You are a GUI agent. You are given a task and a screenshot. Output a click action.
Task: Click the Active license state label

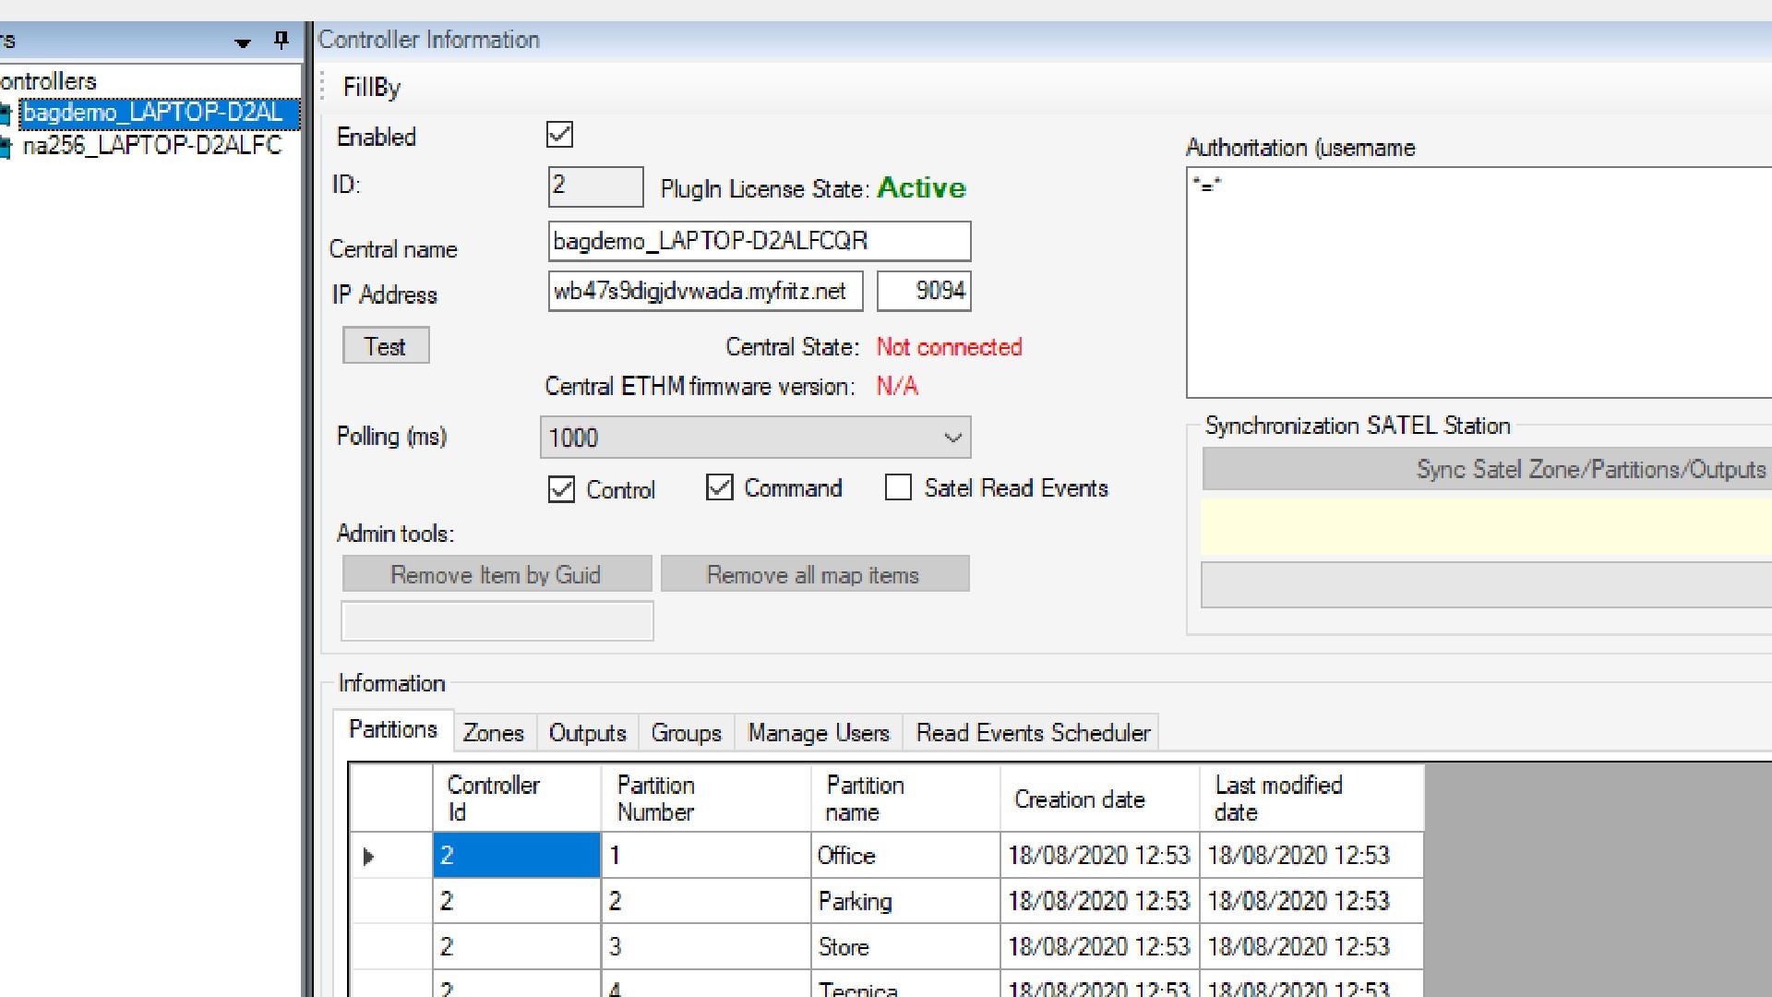pyautogui.click(x=921, y=188)
